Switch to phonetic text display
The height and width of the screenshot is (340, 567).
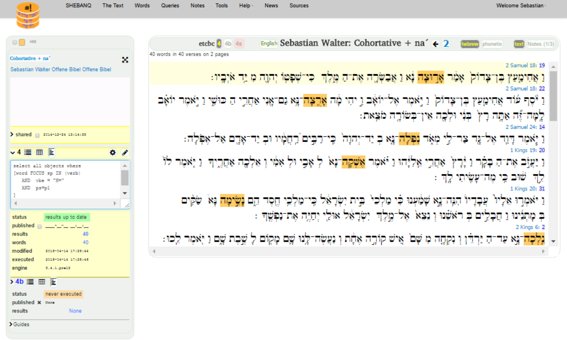492,44
